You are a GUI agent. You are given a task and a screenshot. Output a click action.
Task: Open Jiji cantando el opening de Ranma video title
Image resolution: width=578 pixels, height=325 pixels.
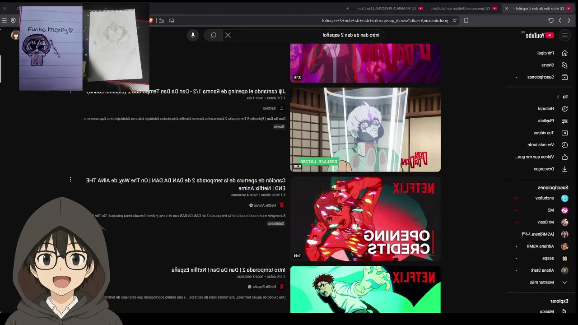tap(186, 92)
